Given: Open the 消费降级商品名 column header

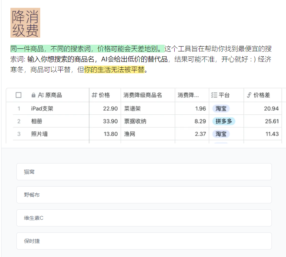Looking at the screenshot, I should [143, 95].
